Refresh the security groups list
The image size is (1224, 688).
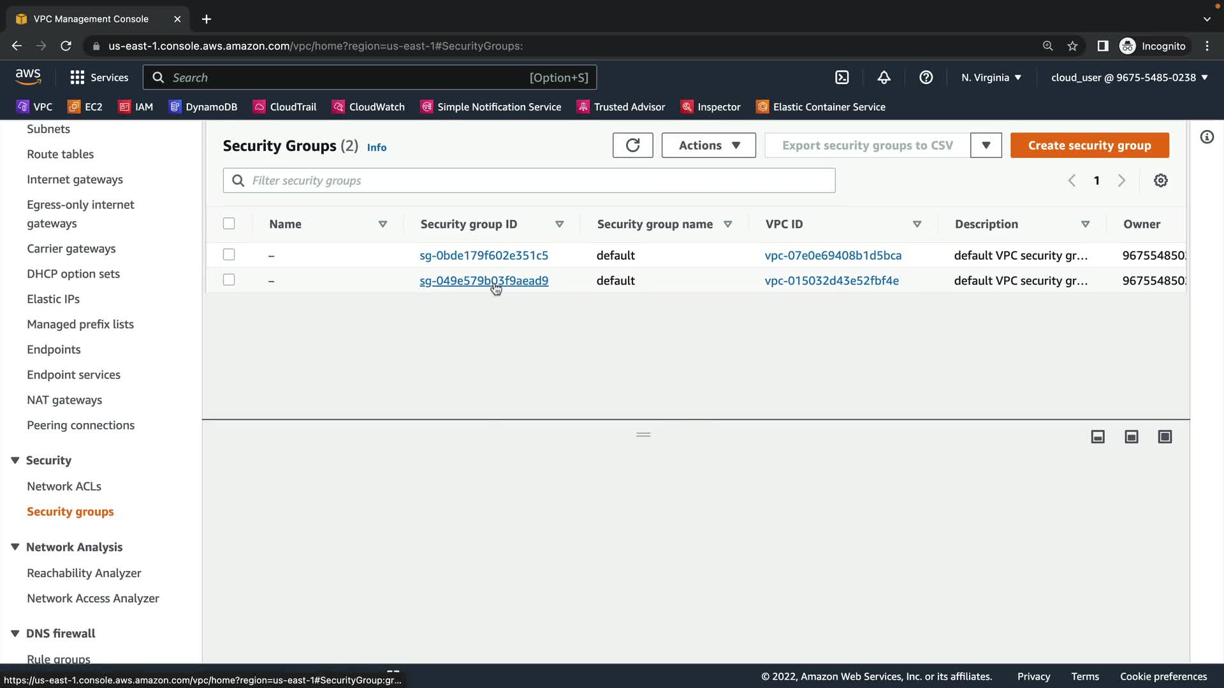coord(632,145)
